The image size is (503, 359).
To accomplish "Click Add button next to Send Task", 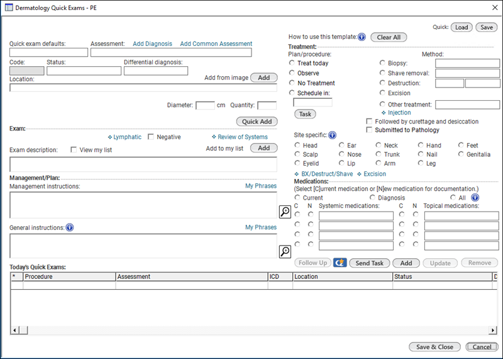I will [406, 263].
